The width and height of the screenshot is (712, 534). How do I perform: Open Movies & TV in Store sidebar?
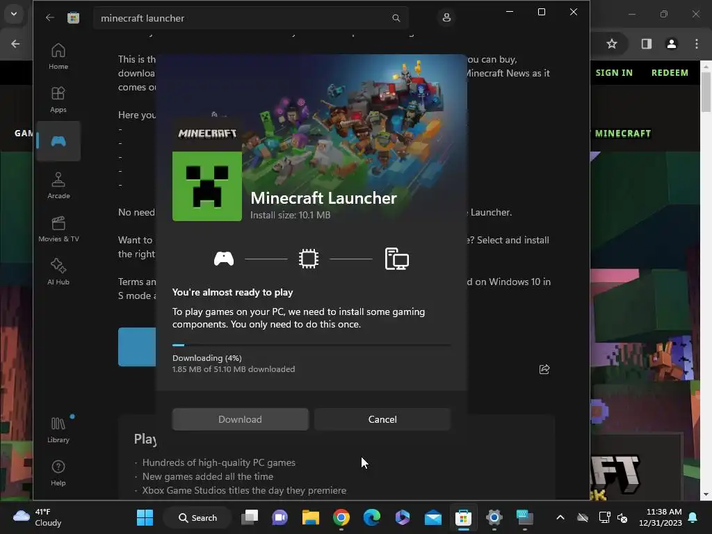coord(58,229)
